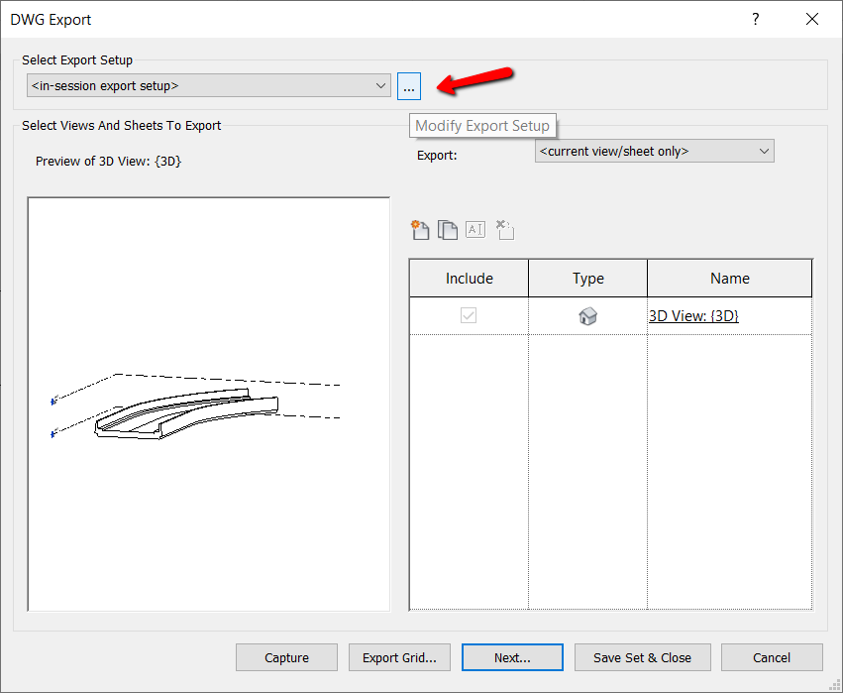Screen dimensions: 843x693
Task: Click the Export Grid button
Action: (x=399, y=656)
